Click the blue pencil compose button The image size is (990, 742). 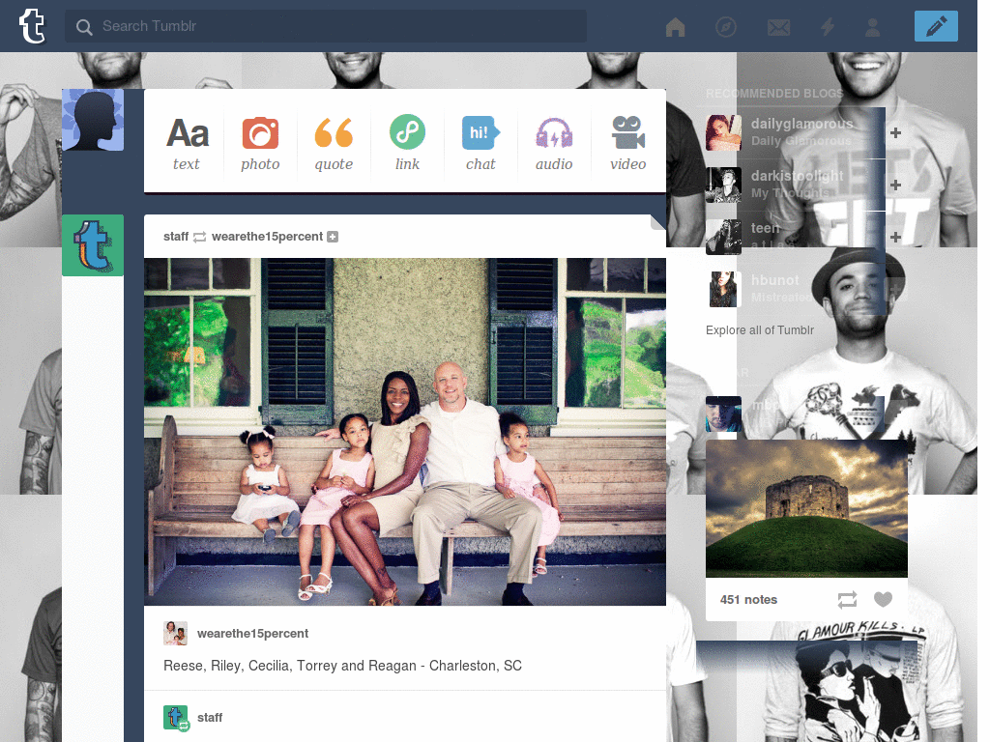(936, 26)
